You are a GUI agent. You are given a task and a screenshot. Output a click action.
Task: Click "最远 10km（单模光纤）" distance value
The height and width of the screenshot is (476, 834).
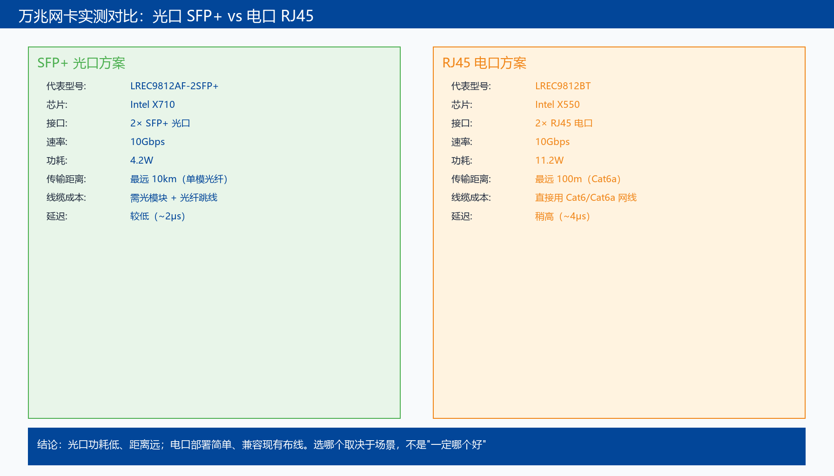179,179
